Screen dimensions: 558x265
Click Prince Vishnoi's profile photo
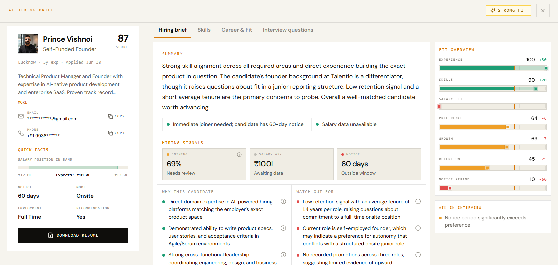click(28, 44)
